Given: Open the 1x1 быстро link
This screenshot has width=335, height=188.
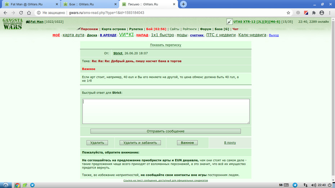Looking at the screenshot, I should 162,35.
